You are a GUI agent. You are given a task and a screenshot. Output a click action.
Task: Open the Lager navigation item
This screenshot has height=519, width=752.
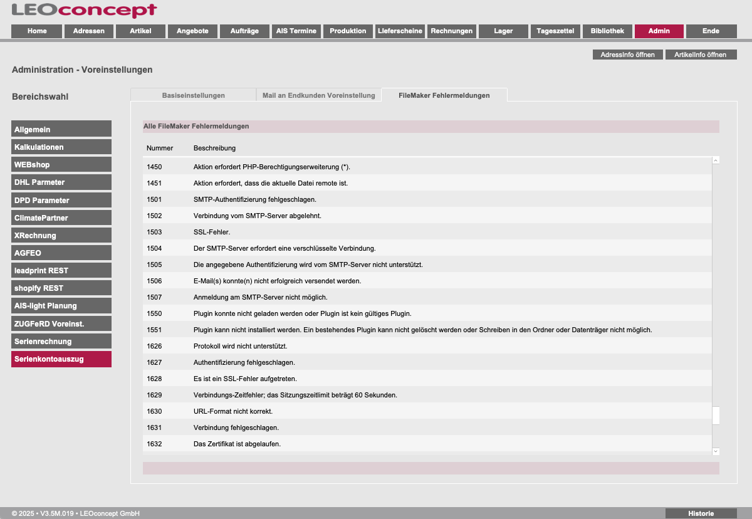503,31
